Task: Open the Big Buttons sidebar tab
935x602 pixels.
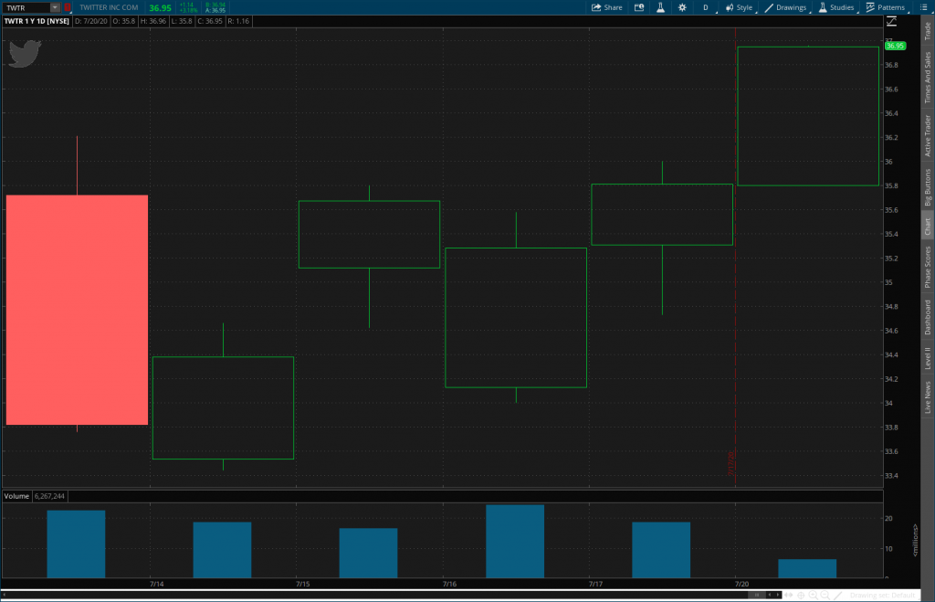Action: tap(928, 187)
